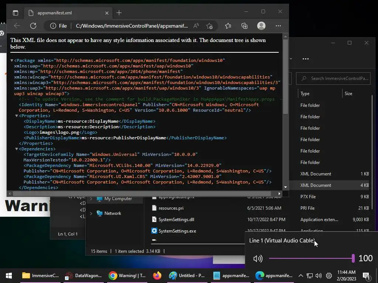Switch to DataWagon taskbar app
The image size is (378, 283).
tap(84, 276)
